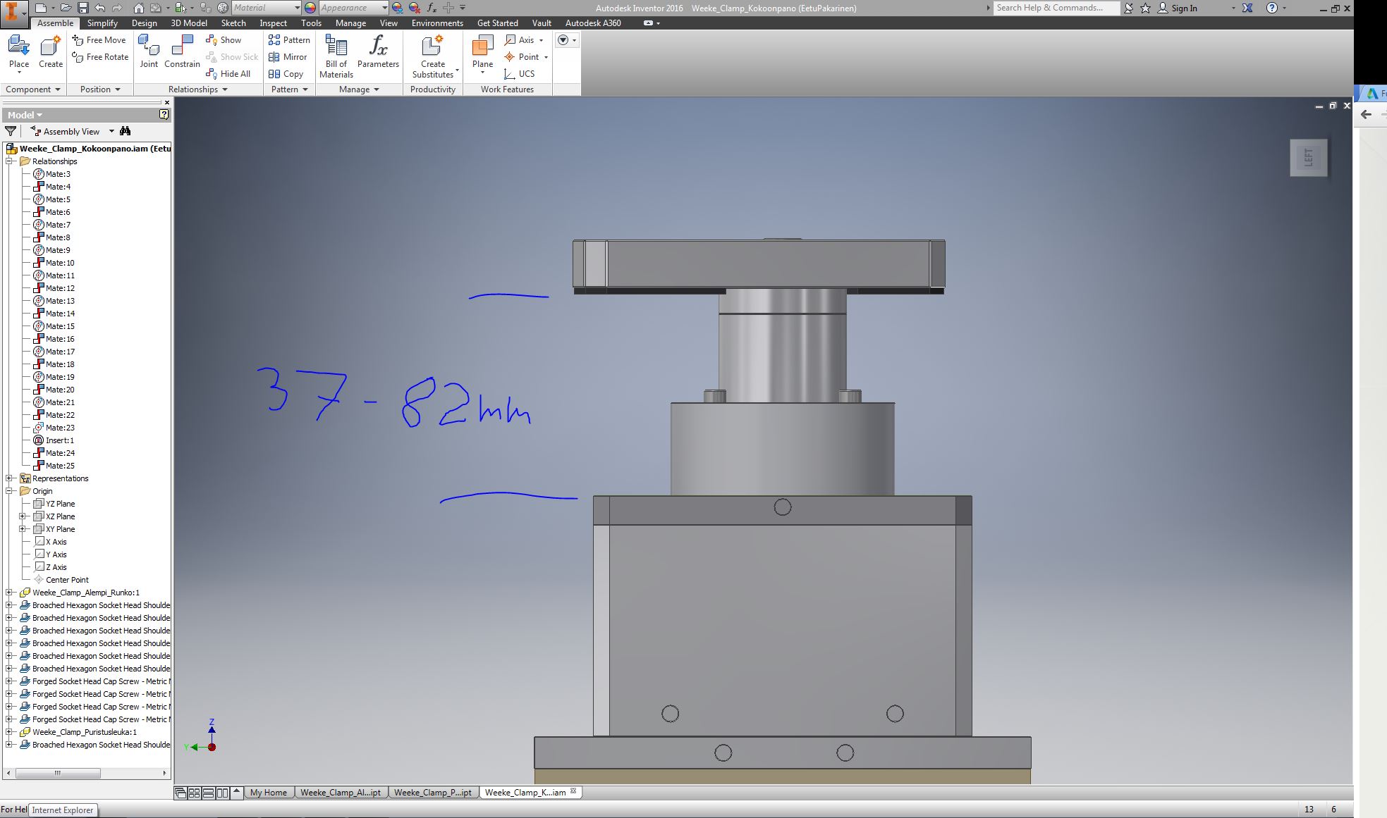Open the browser search binoculars icon

[x=125, y=131]
